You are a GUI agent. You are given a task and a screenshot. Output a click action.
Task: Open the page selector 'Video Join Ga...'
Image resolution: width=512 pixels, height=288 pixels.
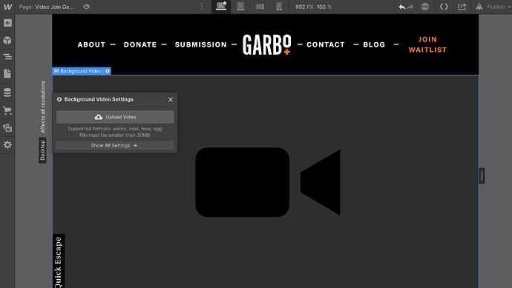pyautogui.click(x=46, y=7)
